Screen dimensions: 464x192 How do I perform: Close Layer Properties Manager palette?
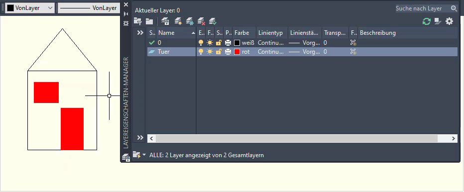(126, 4)
